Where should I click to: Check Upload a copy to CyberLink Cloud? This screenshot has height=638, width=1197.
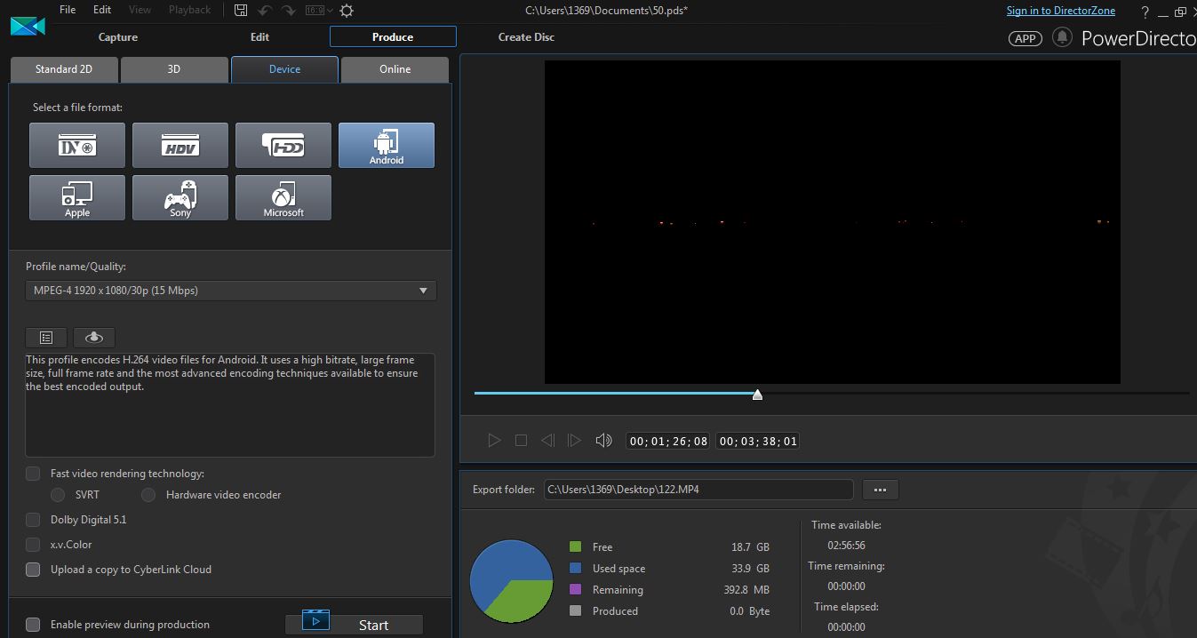coord(33,570)
